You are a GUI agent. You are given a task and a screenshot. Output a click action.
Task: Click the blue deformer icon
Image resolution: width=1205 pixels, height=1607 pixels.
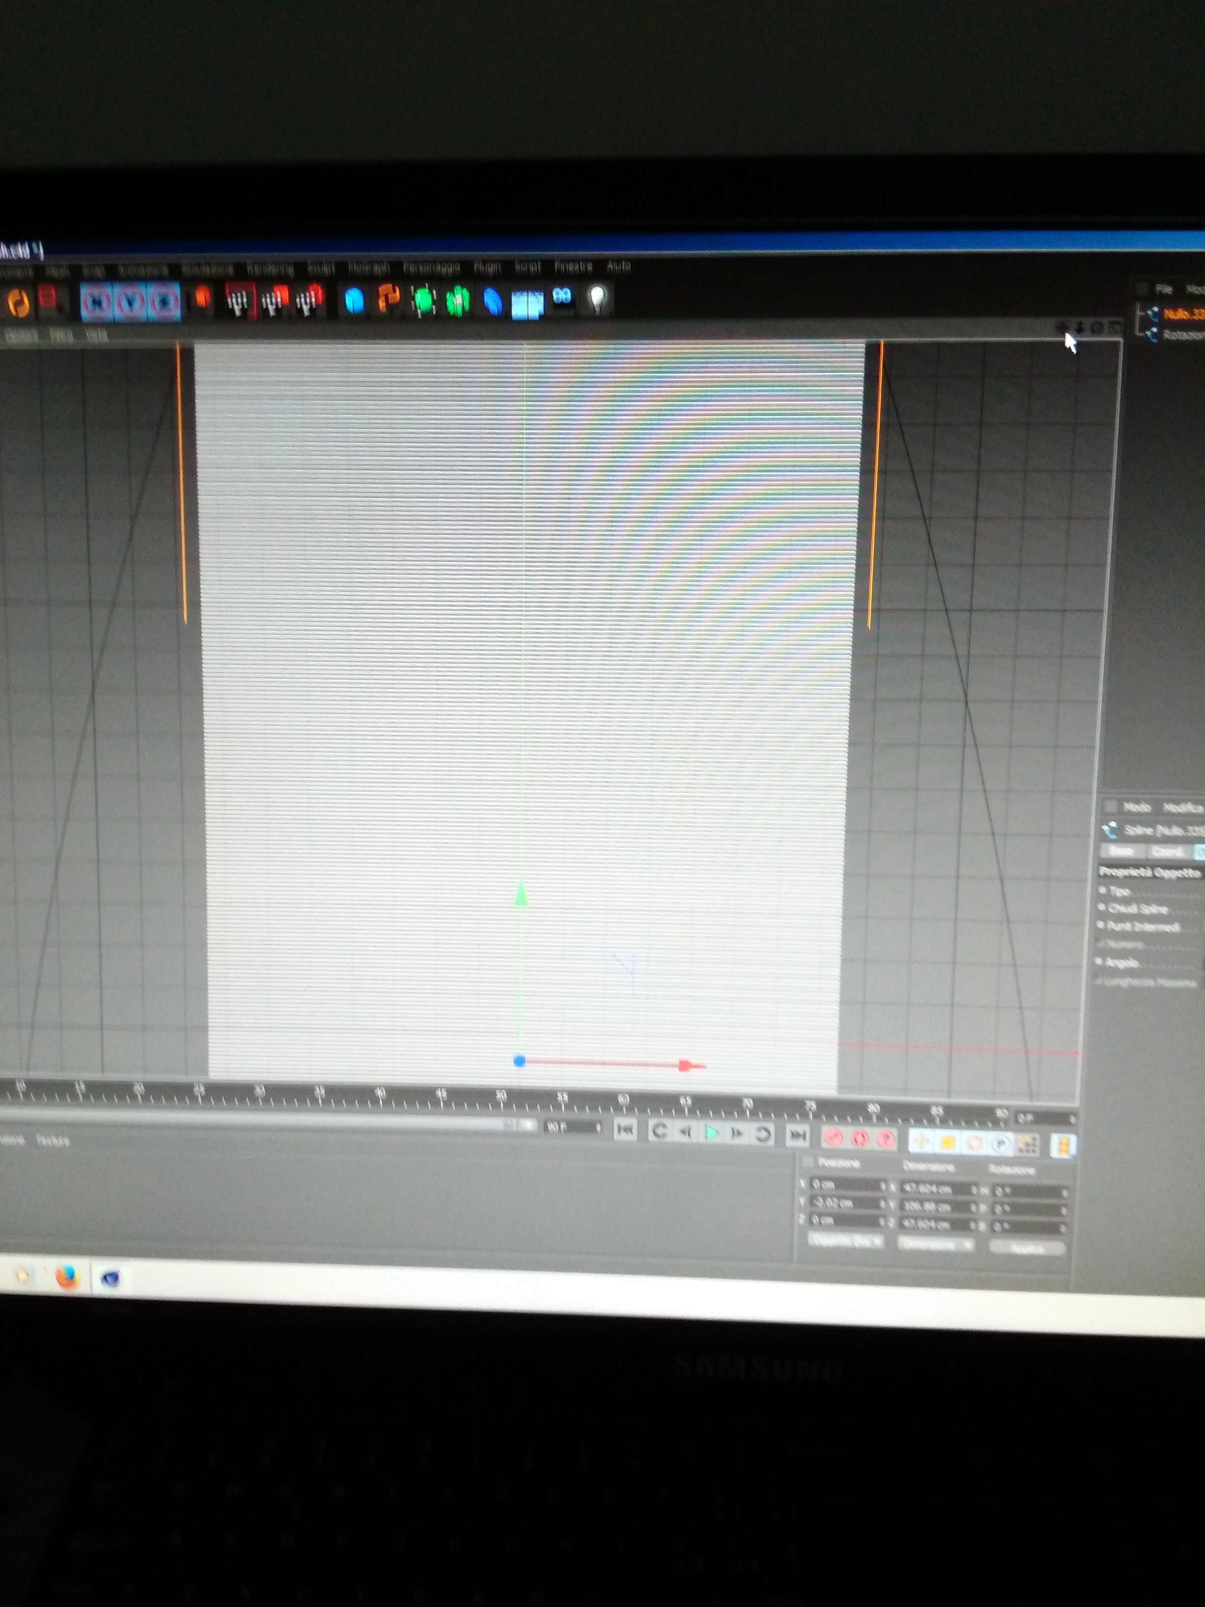click(x=493, y=301)
